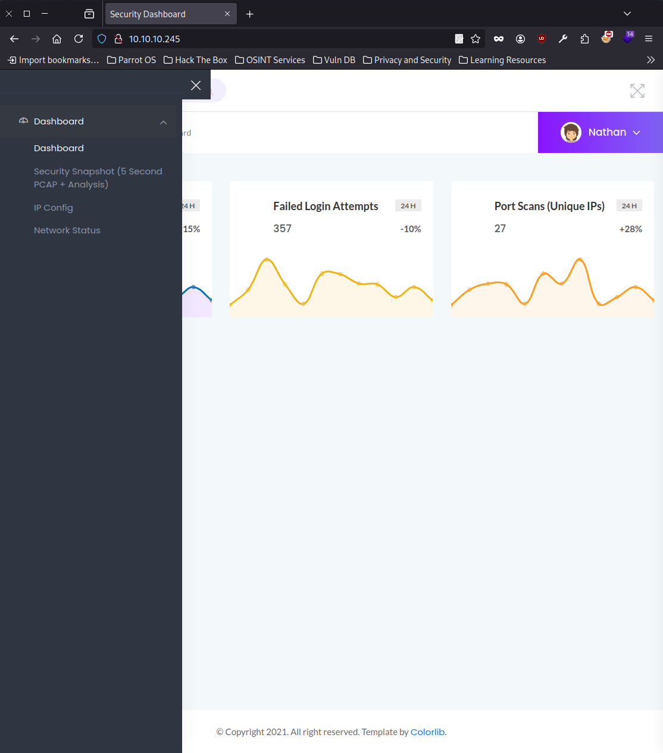Close the Security Dashboard tab
Screen dimensions: 663x753
click(x=227, y=14)
